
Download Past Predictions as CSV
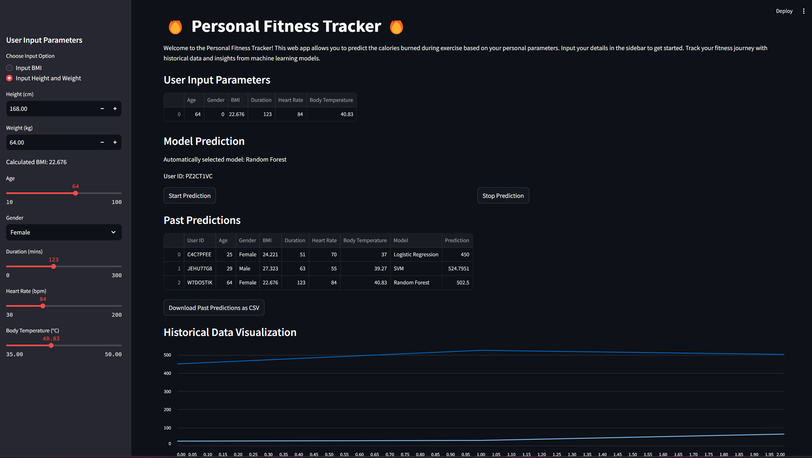(x=214, y=308)
